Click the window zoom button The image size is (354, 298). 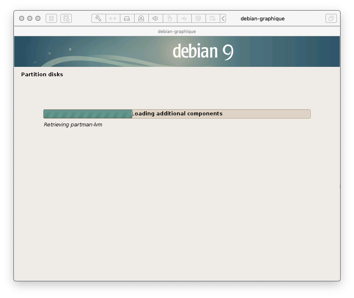click(x=38, y=18)
